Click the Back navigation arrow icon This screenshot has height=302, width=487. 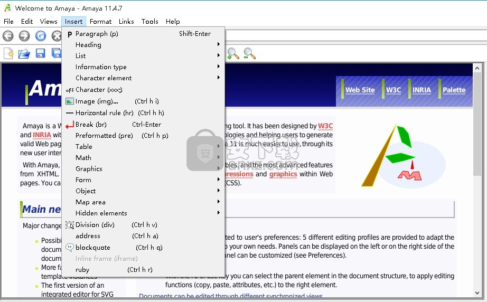tap(8, 36)
